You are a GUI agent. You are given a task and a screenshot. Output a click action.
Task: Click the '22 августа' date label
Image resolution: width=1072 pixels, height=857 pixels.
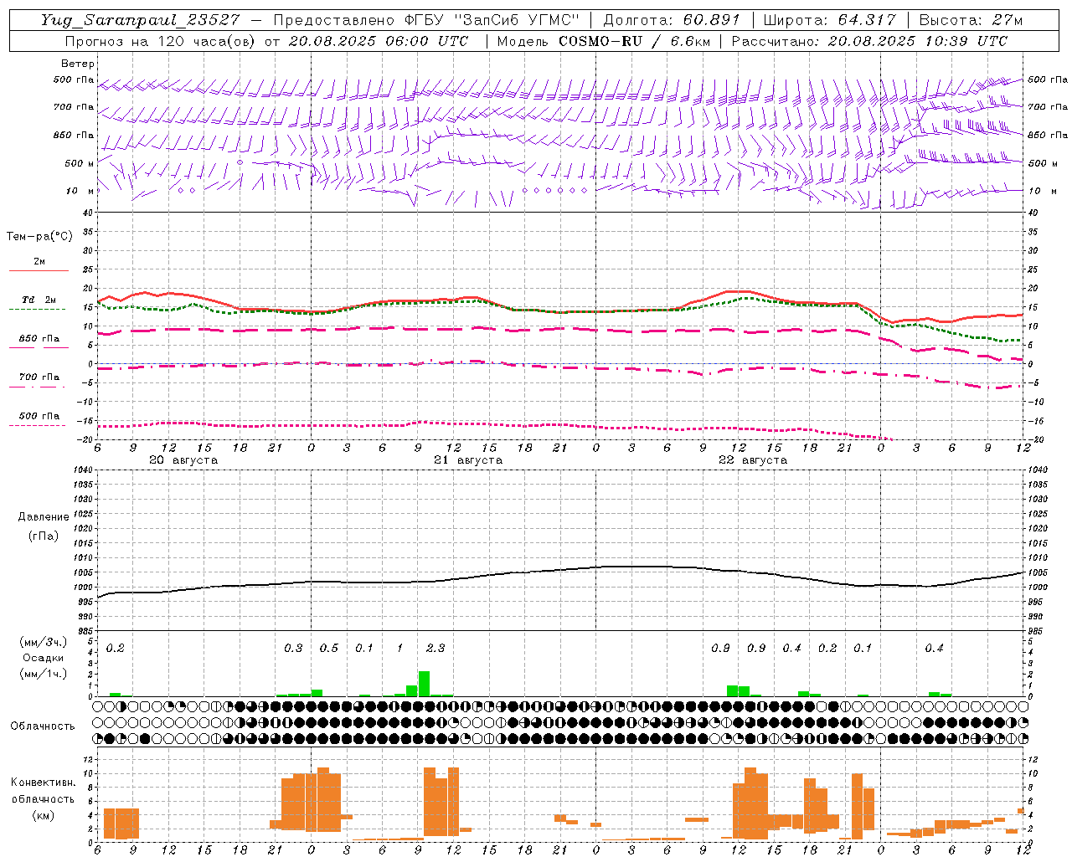pyautogui.click(x=753, y=460)
